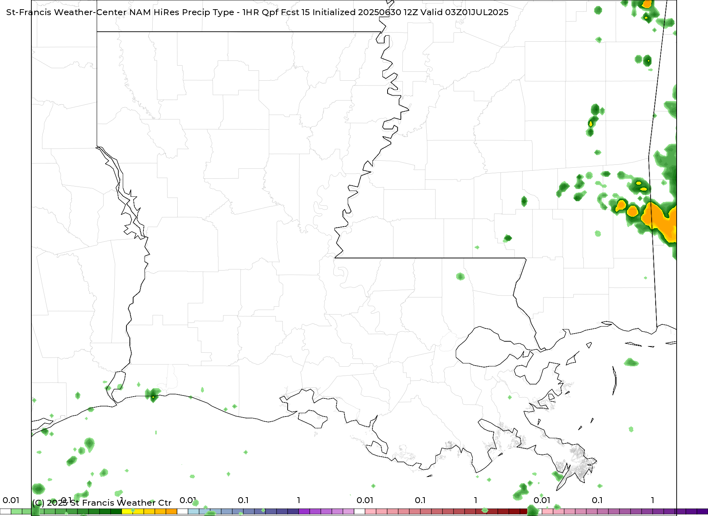Click the 0.01 label above the green scale
The height and width of the screenshot is (516, 708).
click(11, 500)
